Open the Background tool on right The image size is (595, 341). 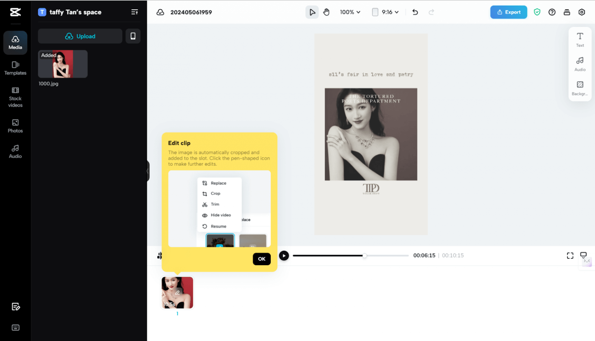580,88
